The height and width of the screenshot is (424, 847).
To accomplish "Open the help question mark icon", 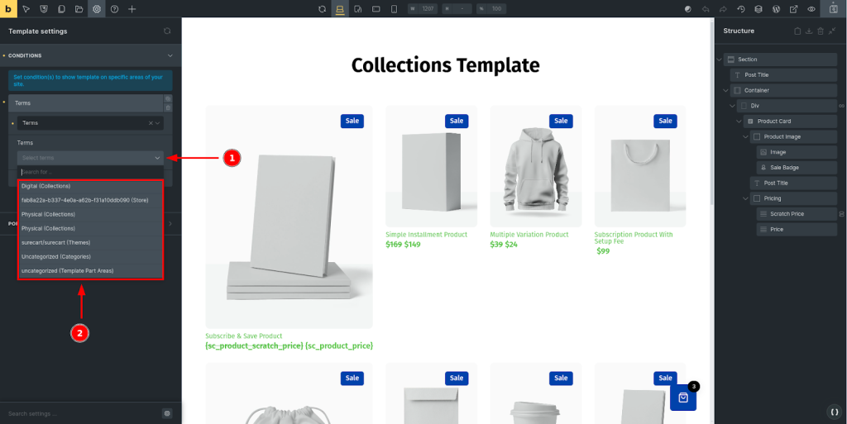I will pos(114,8).
